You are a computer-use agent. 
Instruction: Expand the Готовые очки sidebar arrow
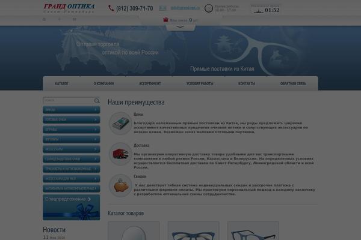tap(95, 119)
